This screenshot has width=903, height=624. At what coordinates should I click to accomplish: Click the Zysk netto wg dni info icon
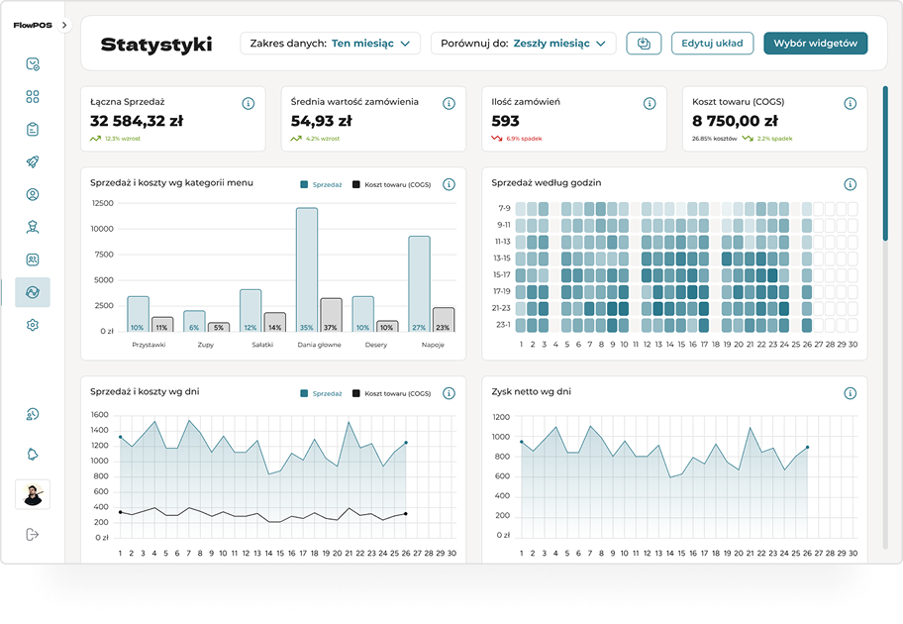(849, 391)
